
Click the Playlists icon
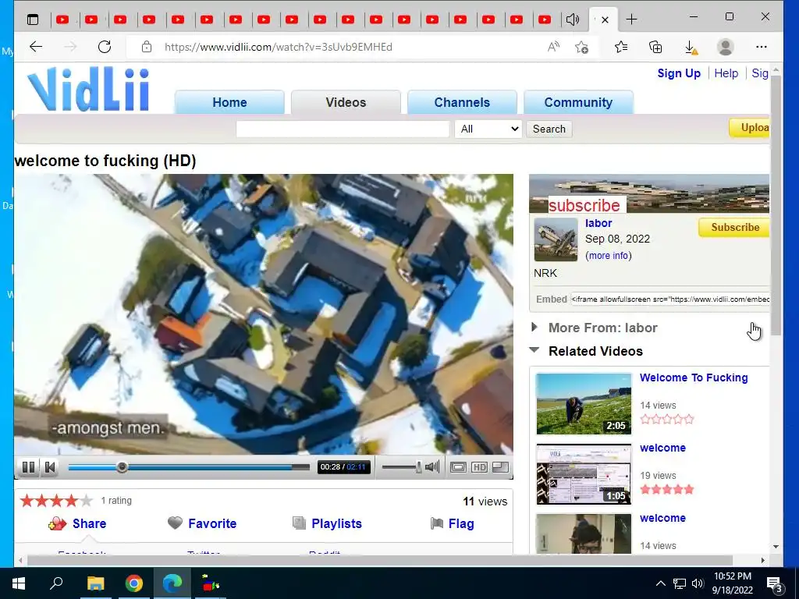point(299,523)
